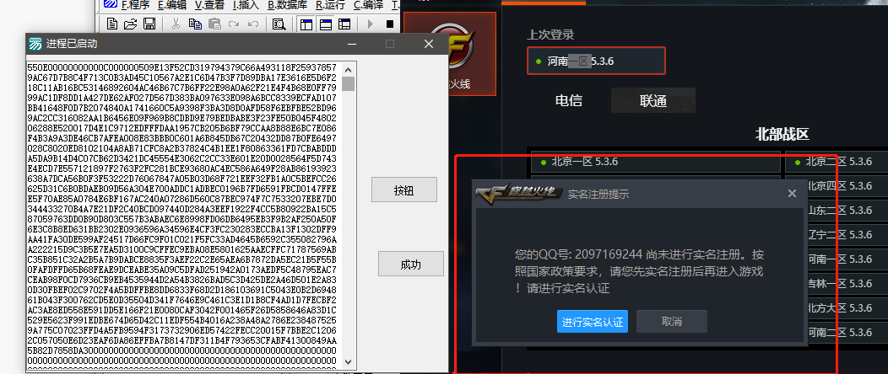Click the Open folder toolbar icon

130,24
